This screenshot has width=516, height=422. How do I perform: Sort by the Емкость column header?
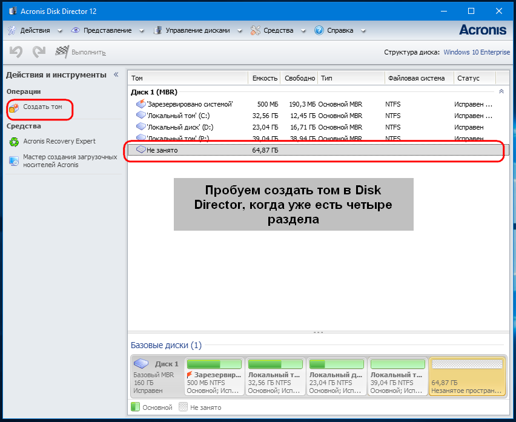265,78
